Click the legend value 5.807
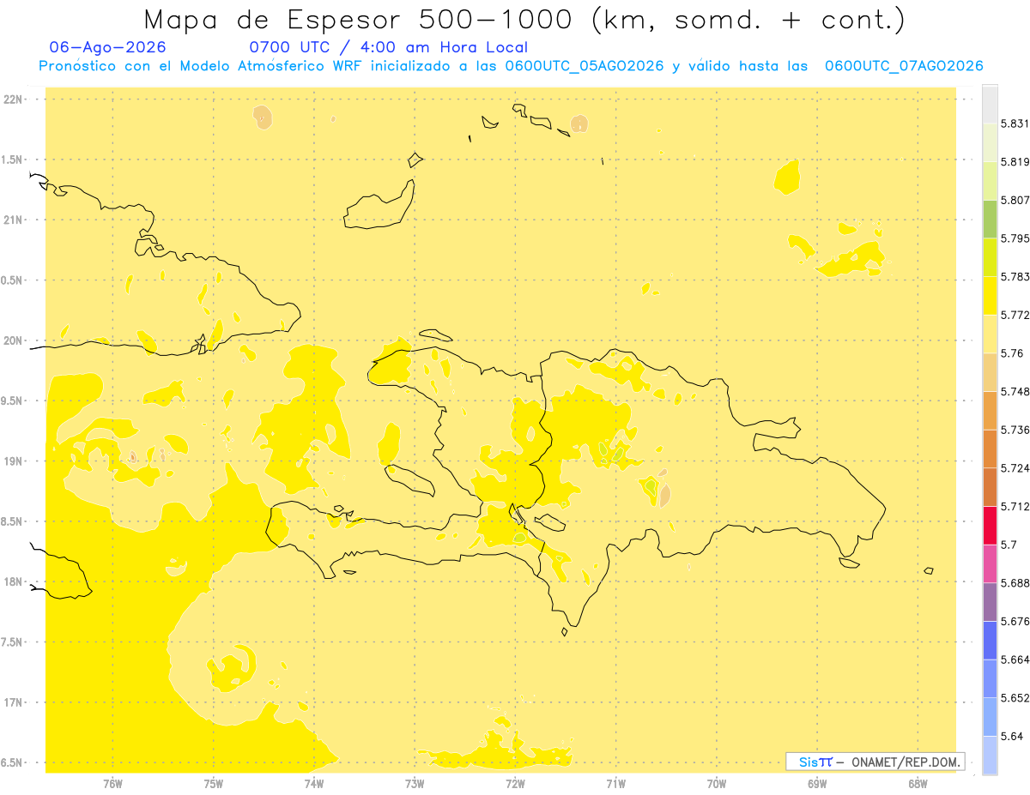The width and height of the screenshot is (1030, 795). coord(1015,200)
